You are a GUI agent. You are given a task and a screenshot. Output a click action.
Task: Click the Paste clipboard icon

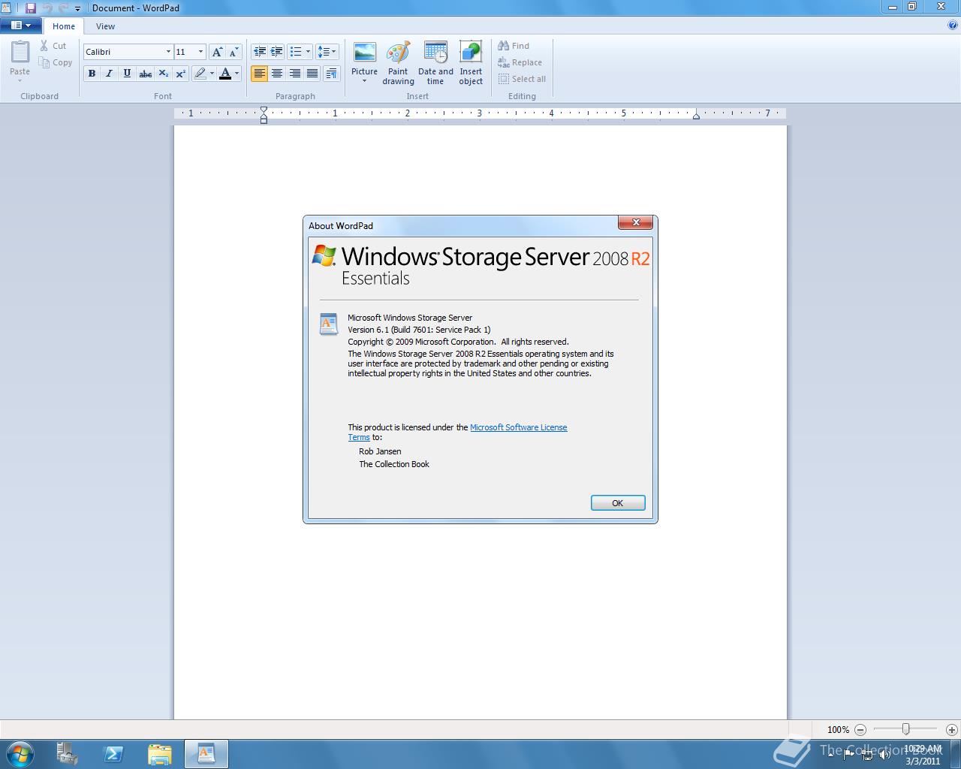[20, 53]
